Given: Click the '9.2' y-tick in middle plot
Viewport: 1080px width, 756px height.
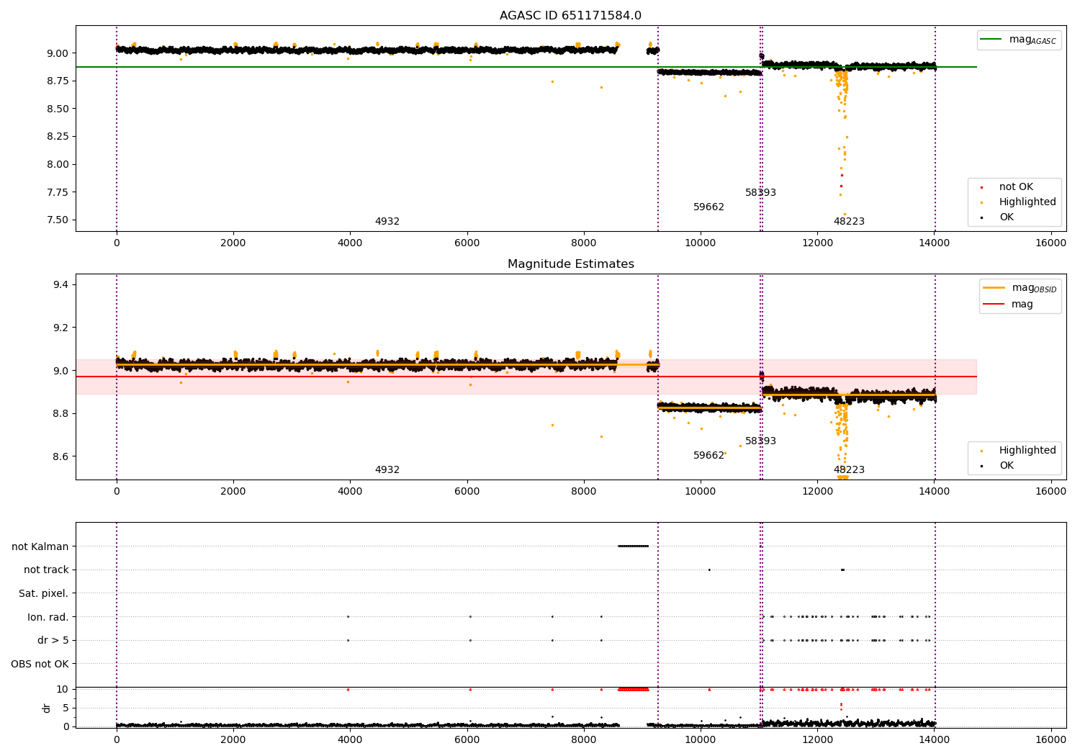Looking at the screenshot, I should pos(62,328).
